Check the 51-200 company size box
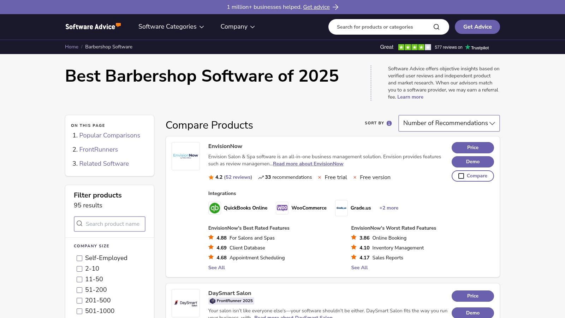Screen dimensions: 565x318 pos(79,290)
